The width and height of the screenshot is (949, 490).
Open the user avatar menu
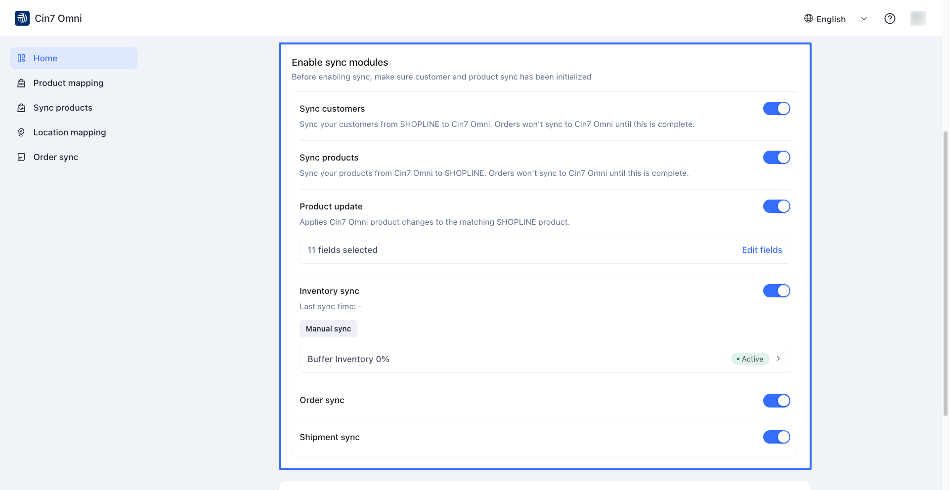coord(918,18)
